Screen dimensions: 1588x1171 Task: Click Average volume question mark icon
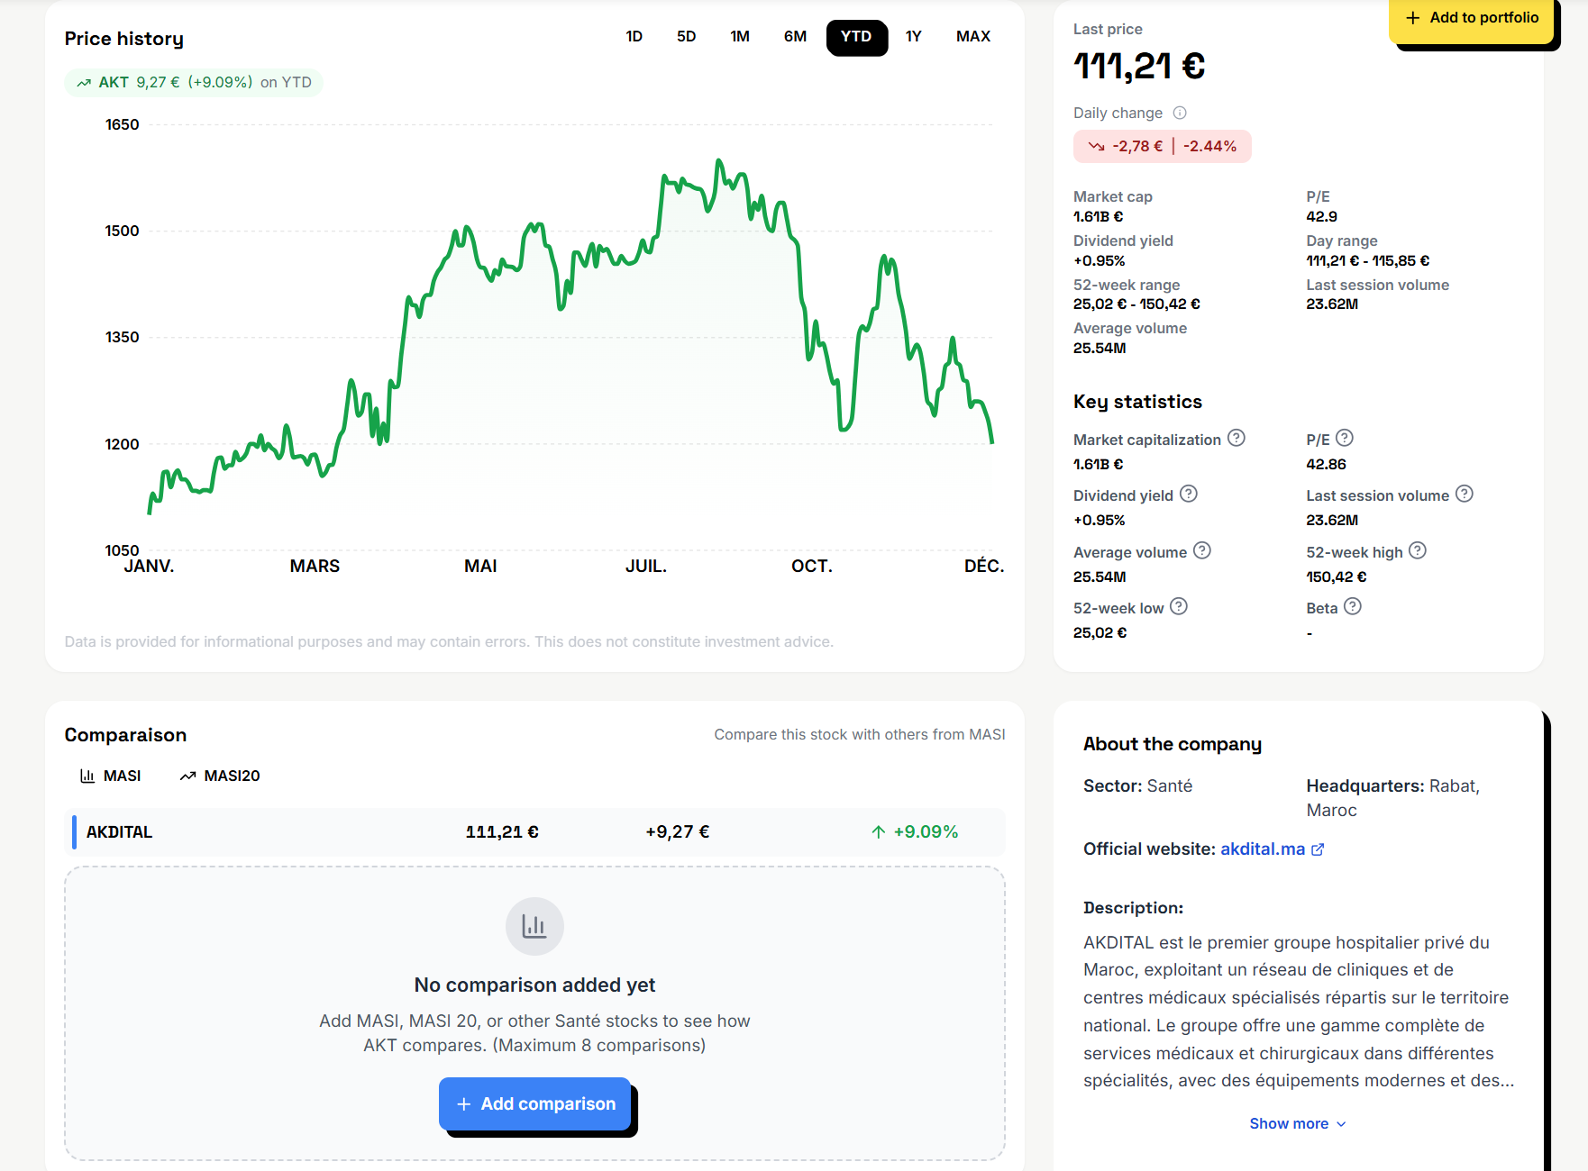click(1202, 551)
